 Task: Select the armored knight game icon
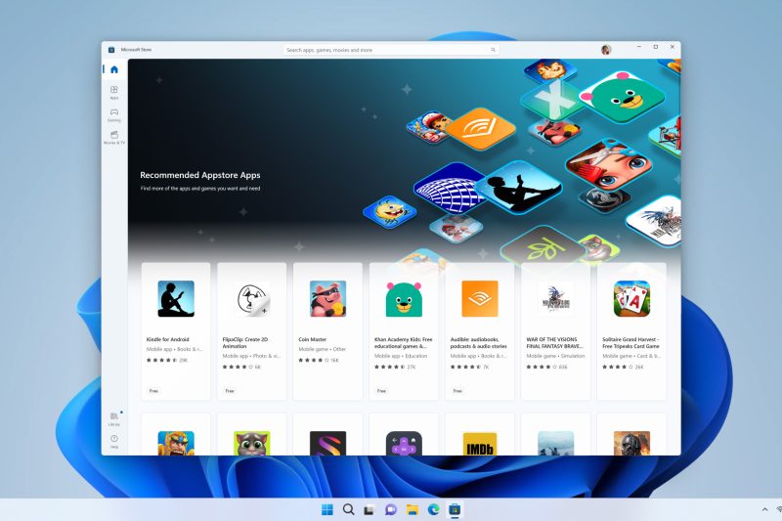pyautogui.click(x=631, y=443)
